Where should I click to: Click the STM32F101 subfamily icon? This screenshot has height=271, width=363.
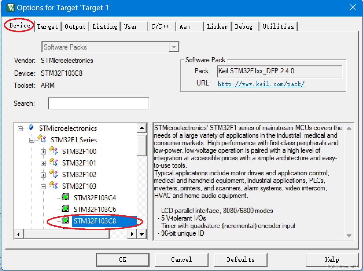click(x=54, y=162)
